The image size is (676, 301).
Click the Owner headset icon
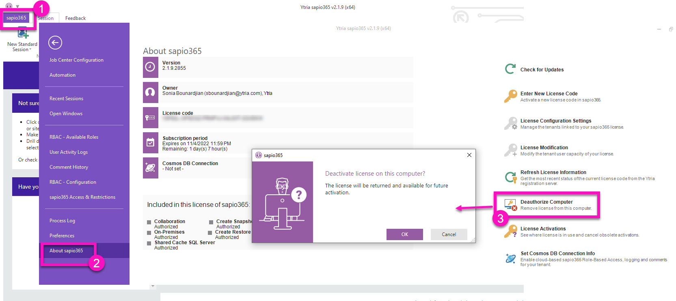tap(150, 92)
